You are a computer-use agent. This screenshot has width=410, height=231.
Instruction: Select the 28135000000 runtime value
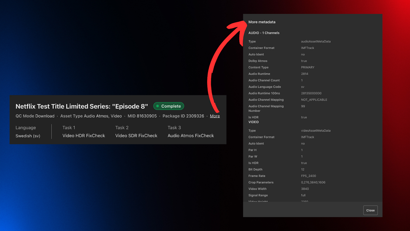click(x=311, y=93)
